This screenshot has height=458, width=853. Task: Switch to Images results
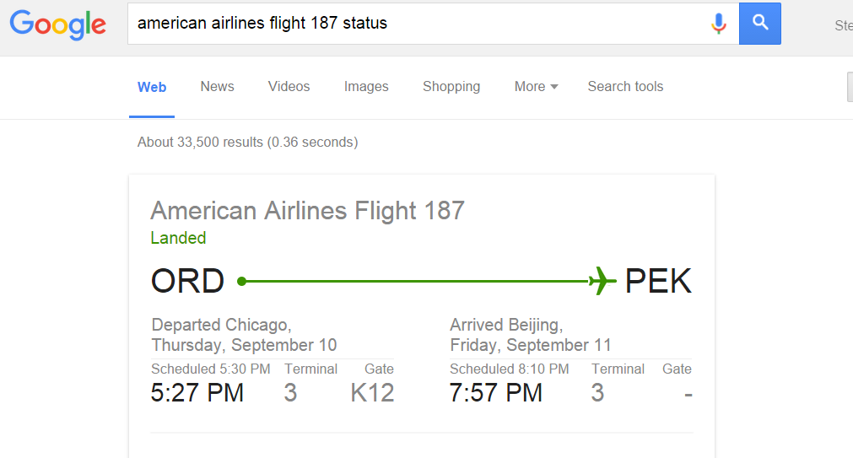(x=366, y=87)
